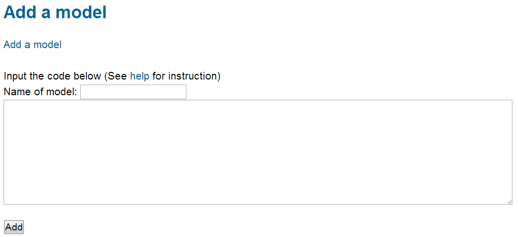
Task: Click the word 'instruction)' ending the instruction line
Action: point(195,76)
